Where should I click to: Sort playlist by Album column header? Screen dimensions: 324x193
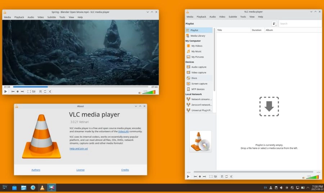point(293,30)
